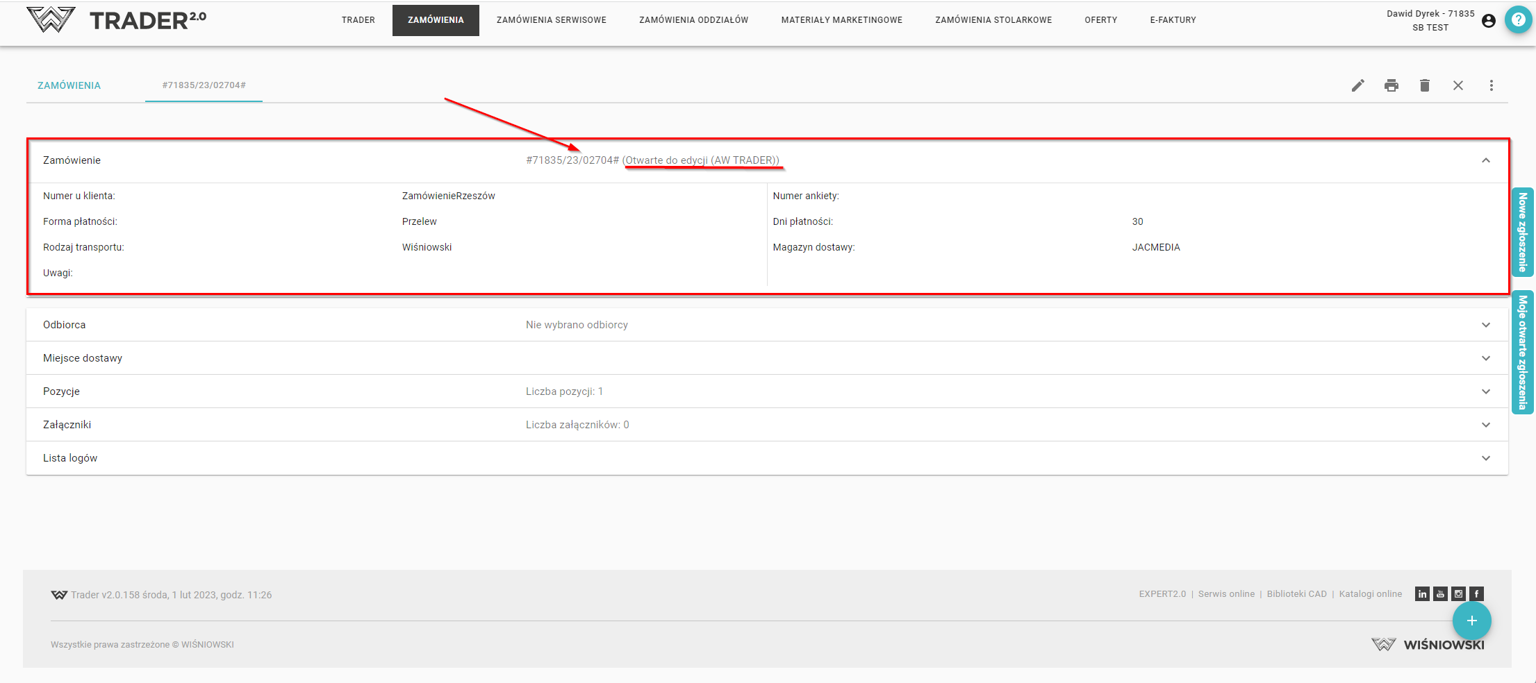Open the Zamówienia Serwisowe menu
The width and height of the screenshot is (1536, 683).
point(551,20)
